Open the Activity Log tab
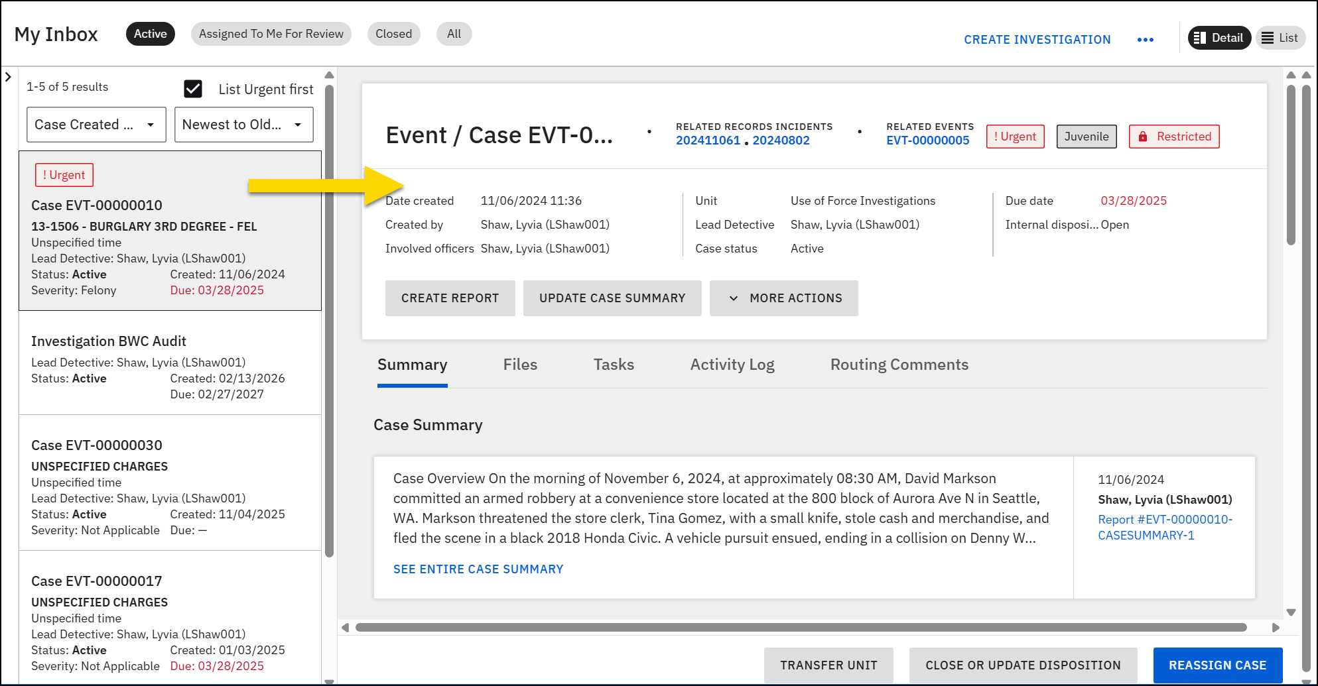 pos(732,365)
